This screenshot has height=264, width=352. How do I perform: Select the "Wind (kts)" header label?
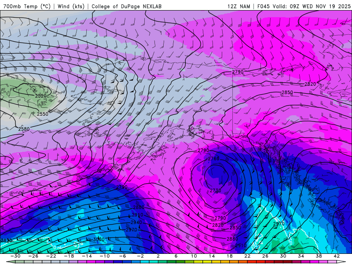(71, 6)
